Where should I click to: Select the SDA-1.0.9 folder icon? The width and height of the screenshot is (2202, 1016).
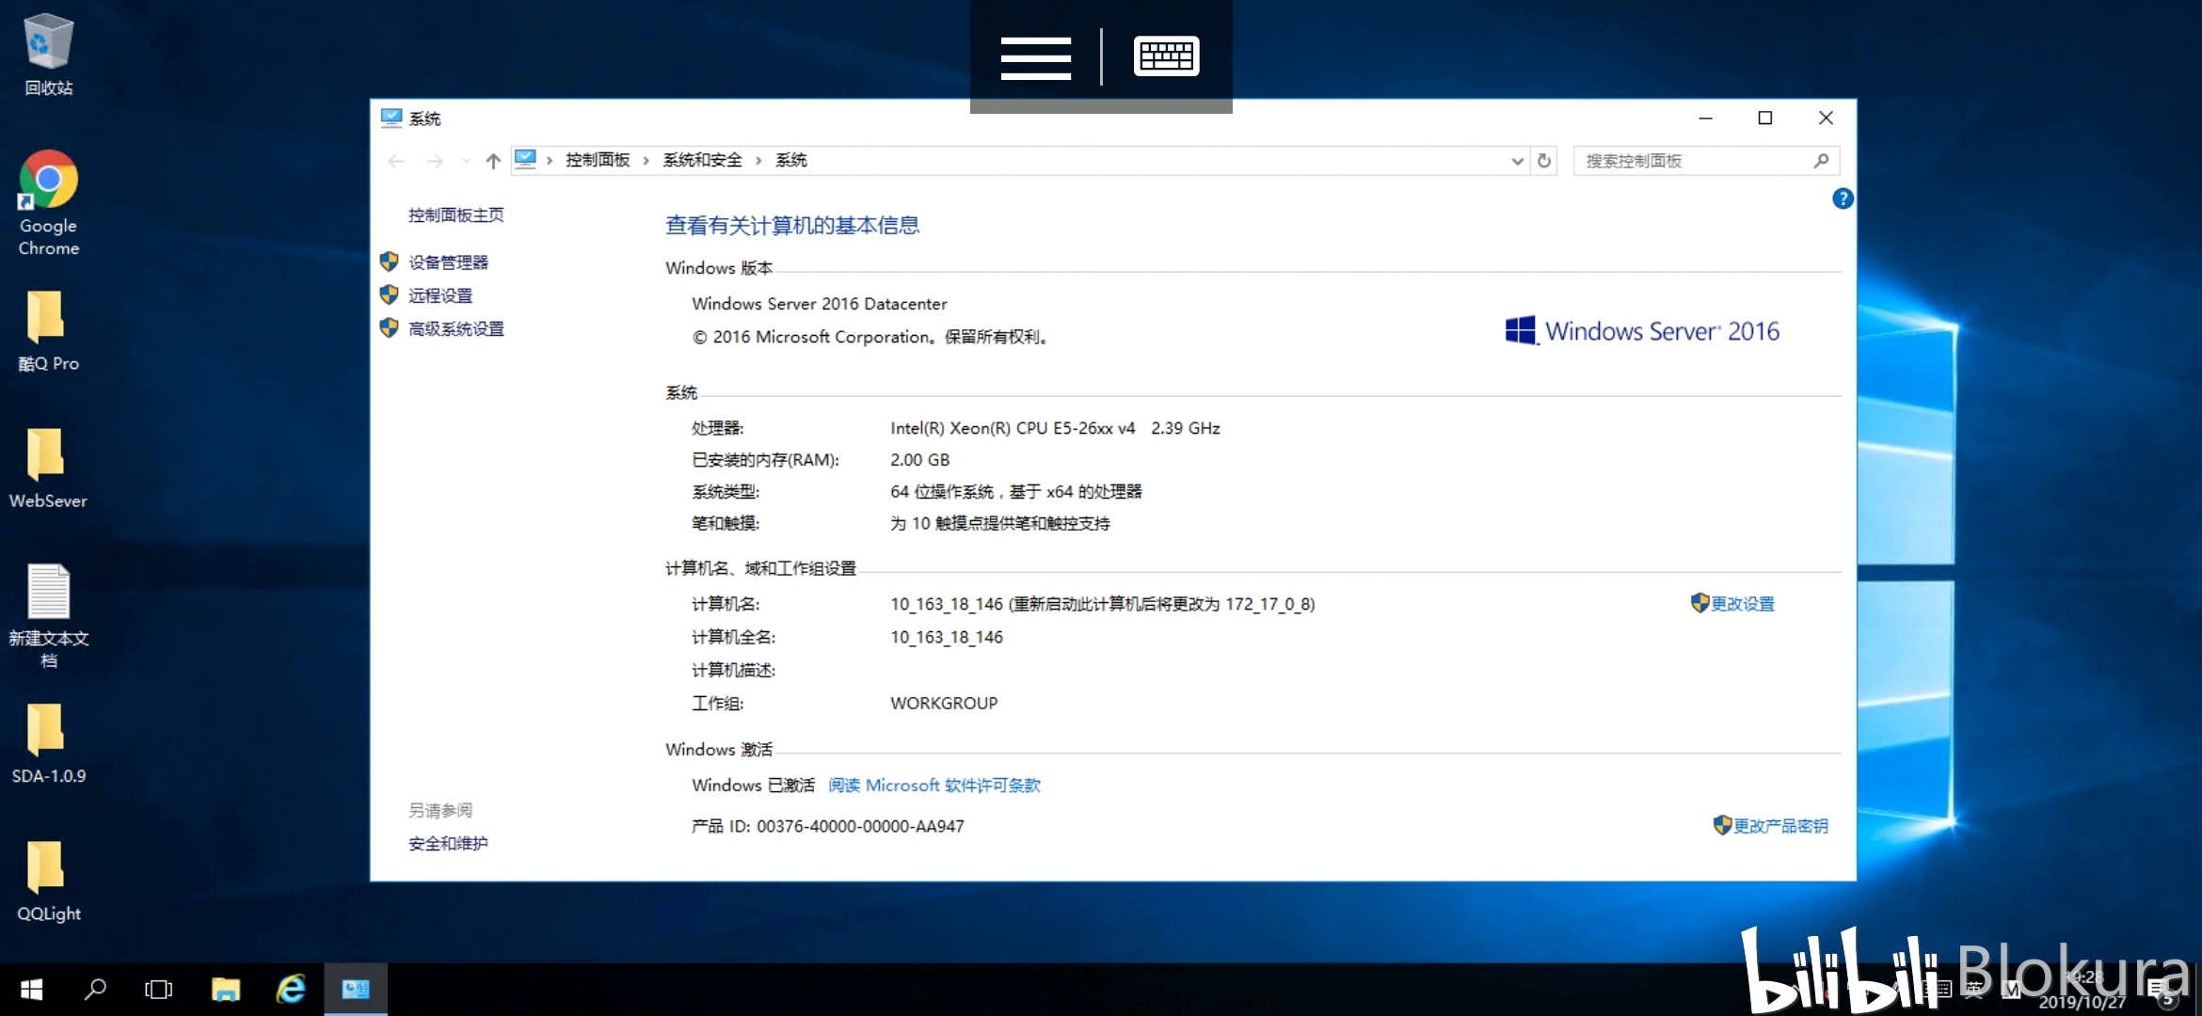coord(48,743)
